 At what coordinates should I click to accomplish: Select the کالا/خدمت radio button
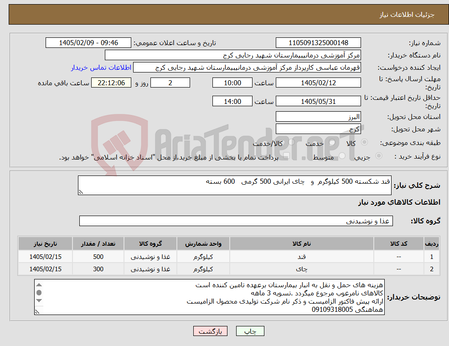(x=291, y=142)
